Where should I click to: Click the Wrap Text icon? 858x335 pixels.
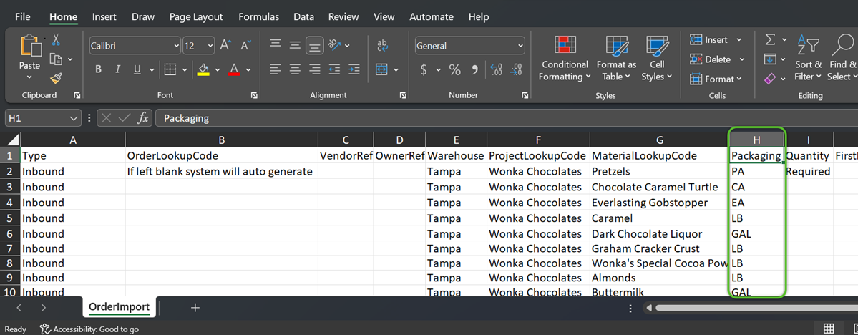click(x=383, y=45)
